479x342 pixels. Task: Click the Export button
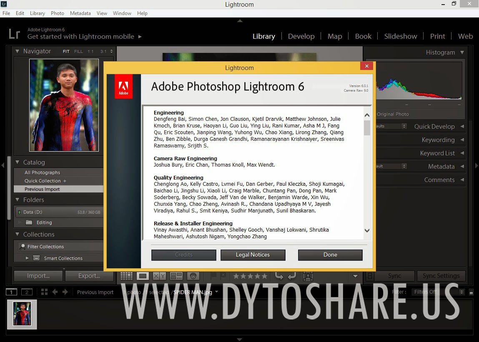click(x=89, y=276)
